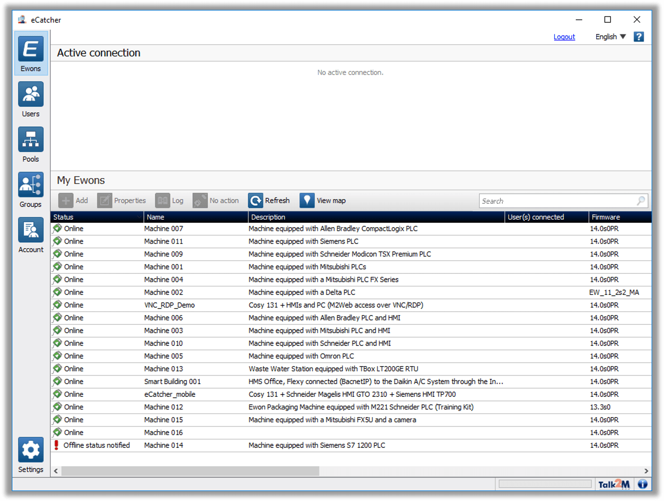This screenshot has width=664, height=501.
Task: Open the Ewons sidebar section
Action: (31, 53)
